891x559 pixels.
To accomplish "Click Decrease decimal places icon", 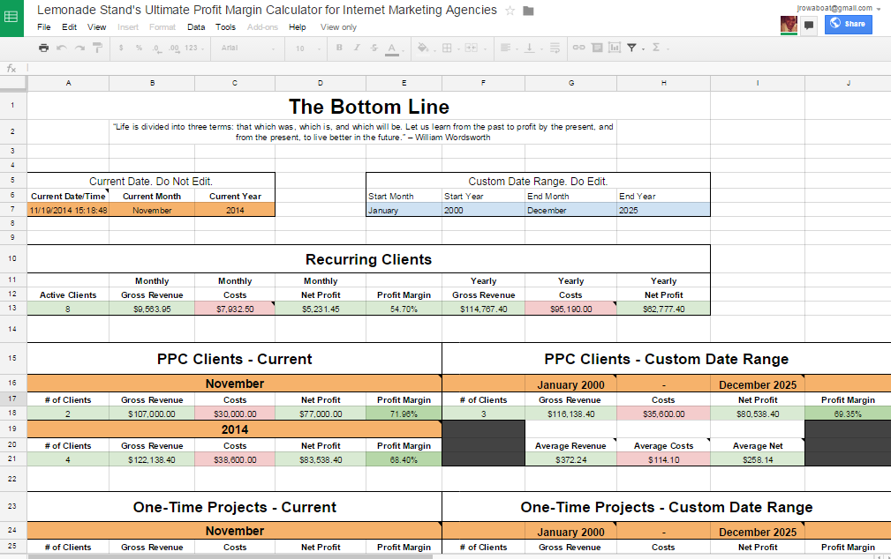I will coord(156,48).
